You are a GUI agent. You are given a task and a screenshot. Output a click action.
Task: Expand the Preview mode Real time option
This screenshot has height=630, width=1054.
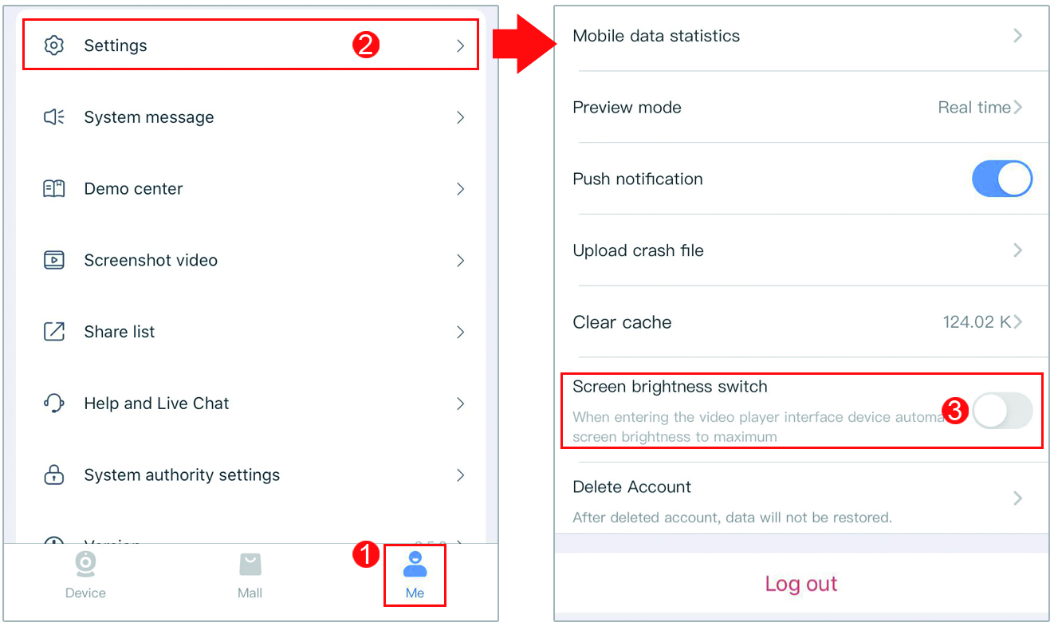click(980, 108)
